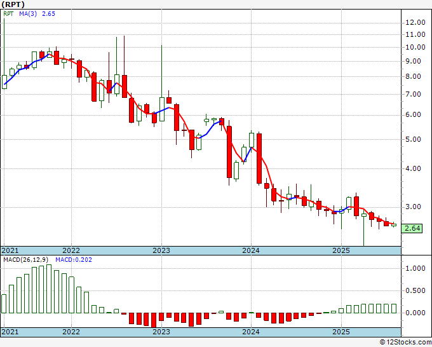Click the (RPT) chart title

(13, 4)
